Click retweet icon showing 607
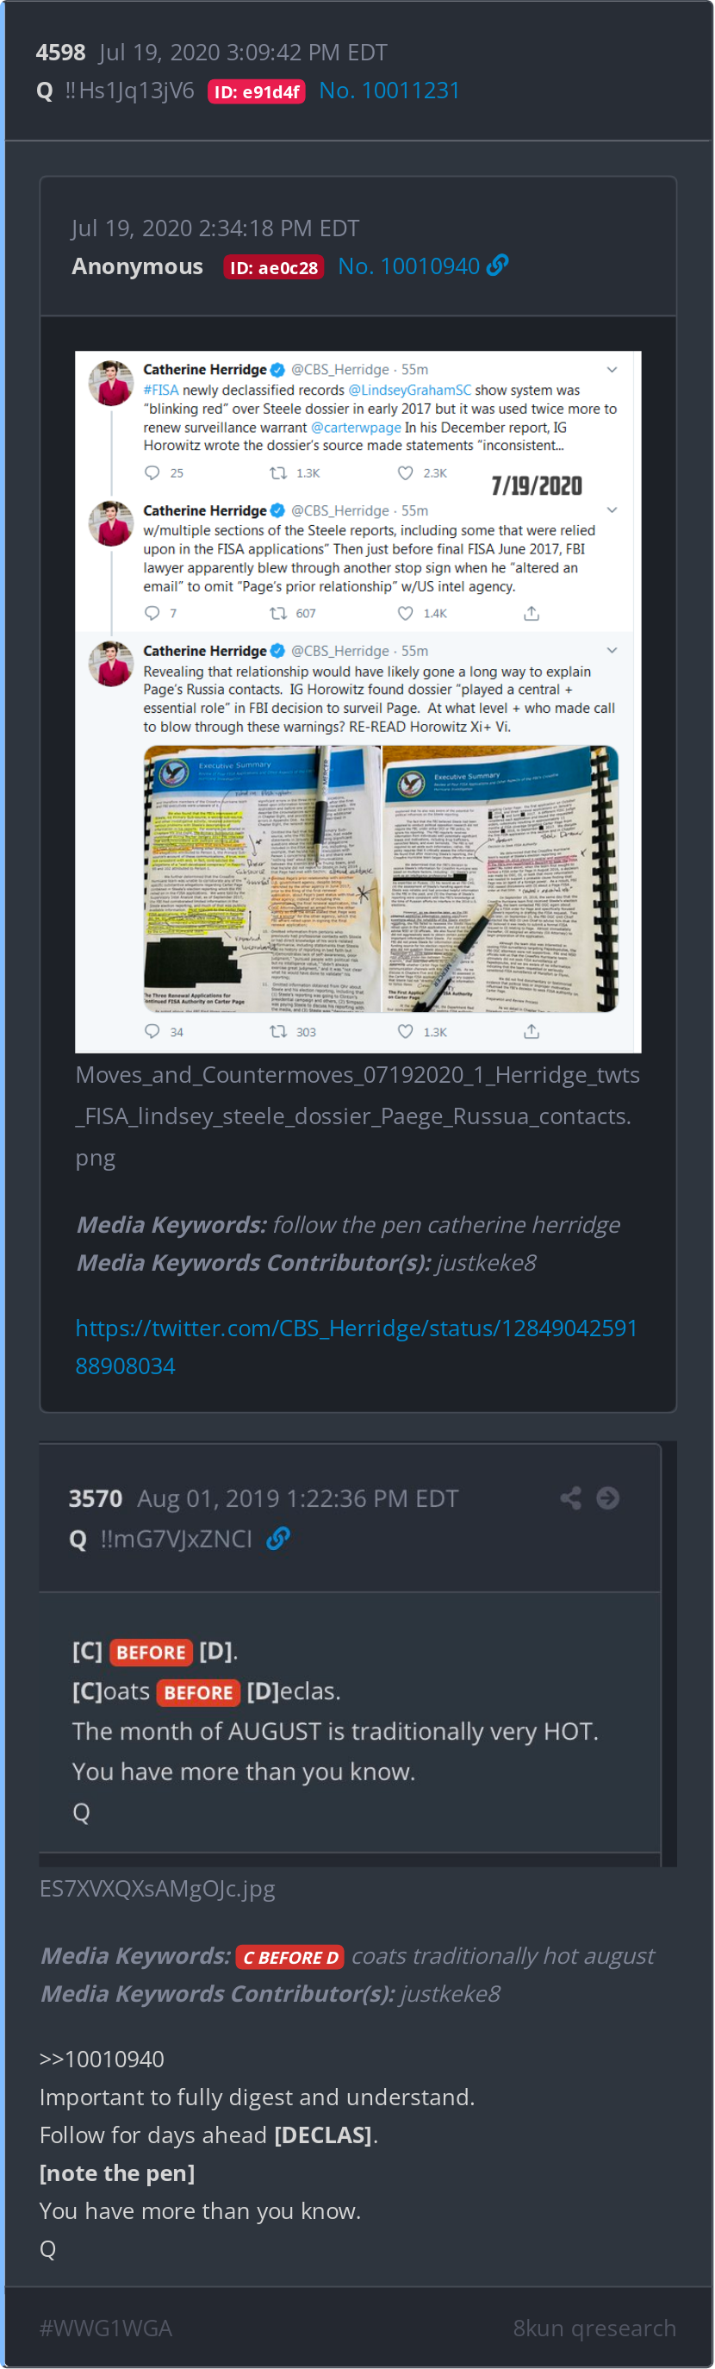The height and width of the screenshot is (2369, 715). pyautogui.click(x=277, y=614)
